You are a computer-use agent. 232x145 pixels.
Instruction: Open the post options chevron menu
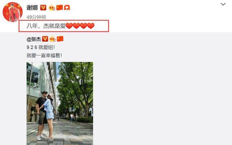[x=223, y=4]
